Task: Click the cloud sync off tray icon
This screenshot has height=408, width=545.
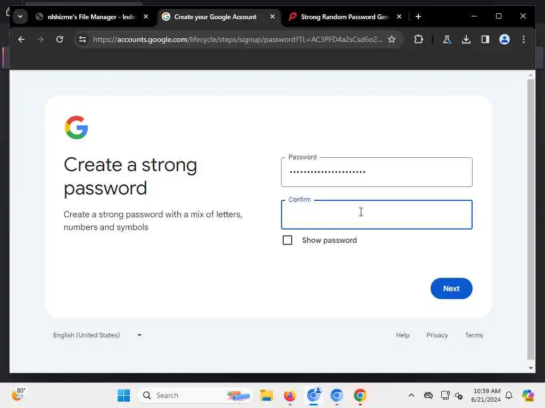Action: tap(428, 395)
